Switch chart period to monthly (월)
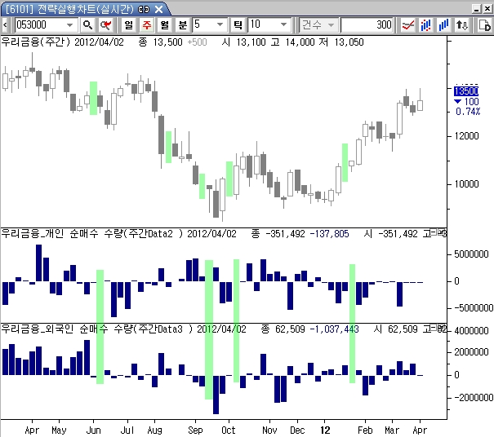494x437 pixels. pos(164,25)
